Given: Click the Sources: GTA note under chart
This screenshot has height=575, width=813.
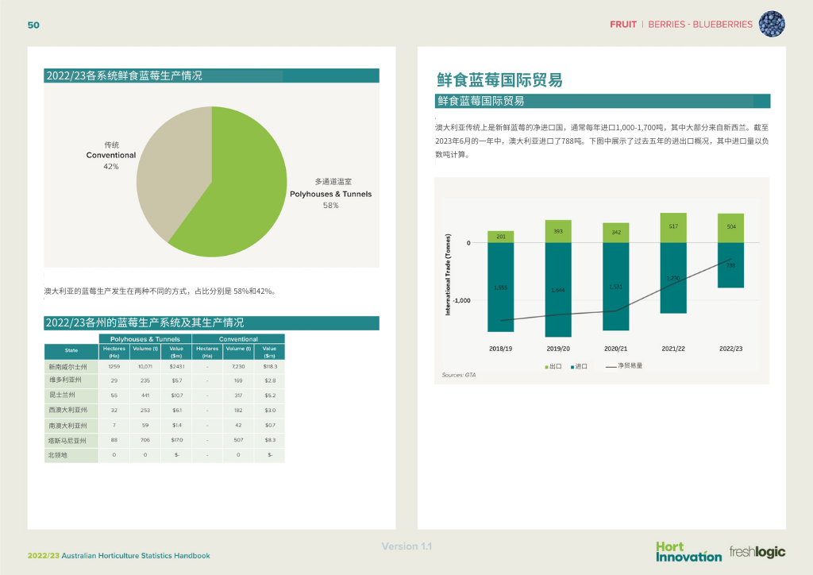Looking at the screenshot, I should (459, 374).
